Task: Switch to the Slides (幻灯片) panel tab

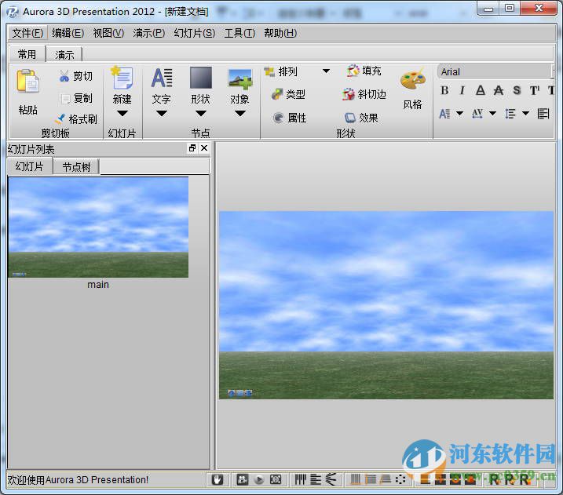Action: click(29, 166)
